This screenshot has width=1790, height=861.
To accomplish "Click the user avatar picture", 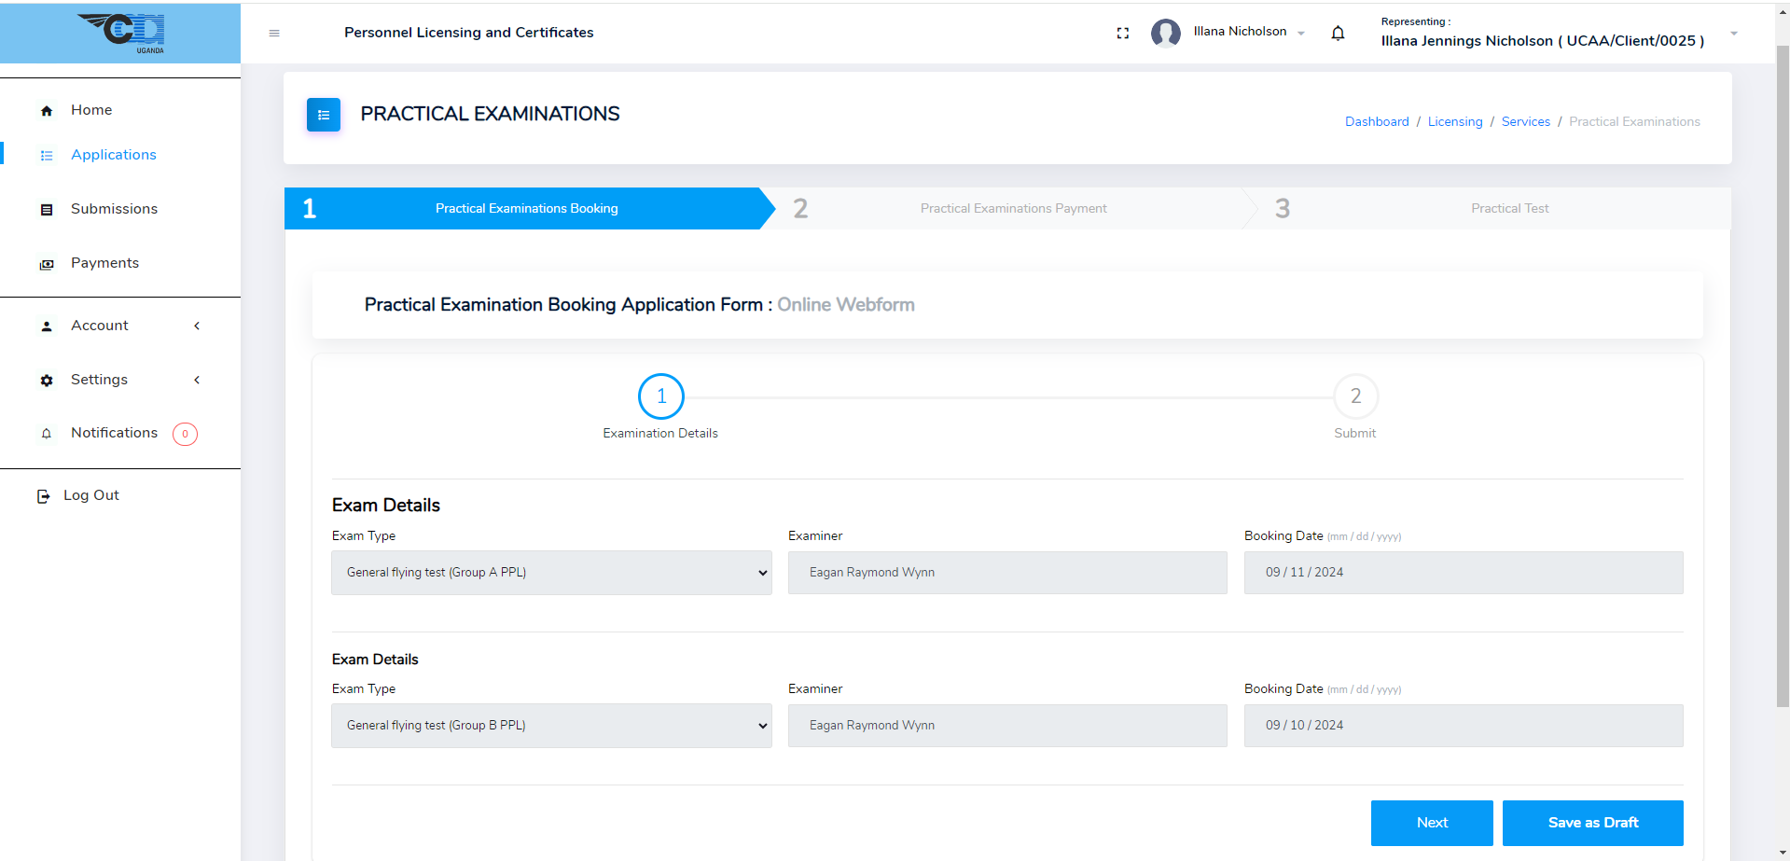I will (1166, 34).
